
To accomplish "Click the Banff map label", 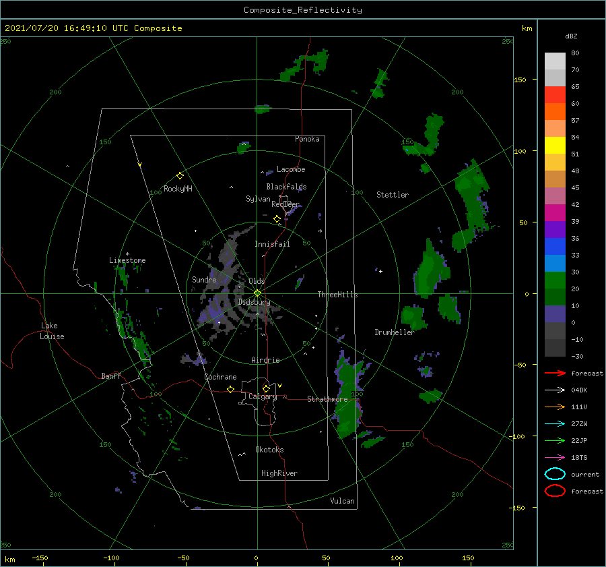I will pos(111,376).
